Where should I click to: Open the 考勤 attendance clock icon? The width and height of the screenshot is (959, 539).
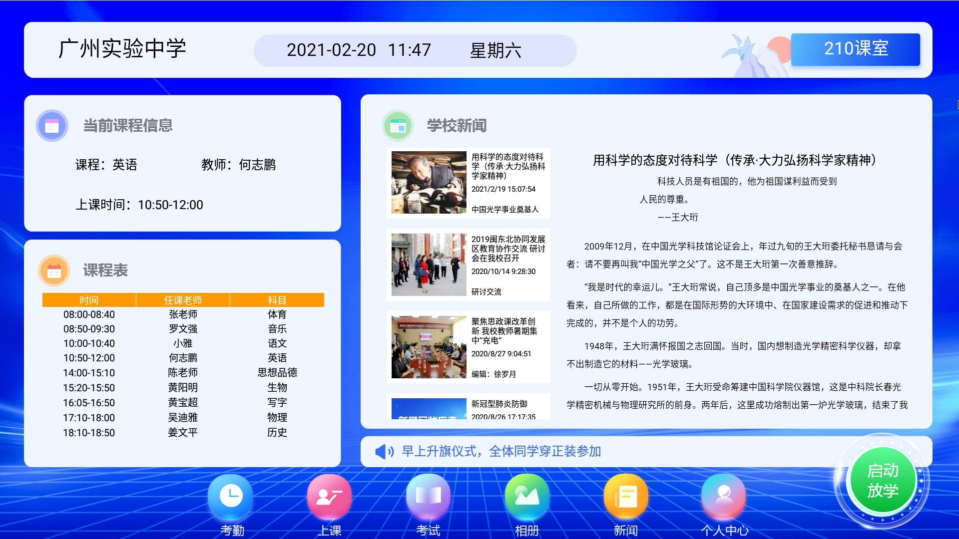(x=231, y=496)
